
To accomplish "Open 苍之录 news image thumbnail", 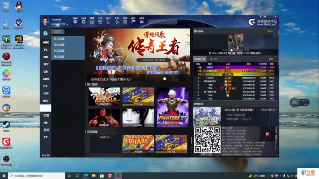I will (x=207, y=116).
